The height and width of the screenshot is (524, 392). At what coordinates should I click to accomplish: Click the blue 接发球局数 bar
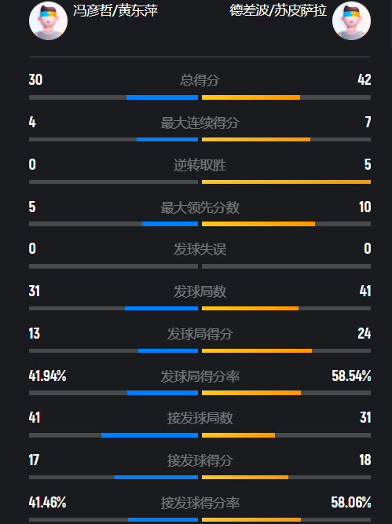click(150, 435)
